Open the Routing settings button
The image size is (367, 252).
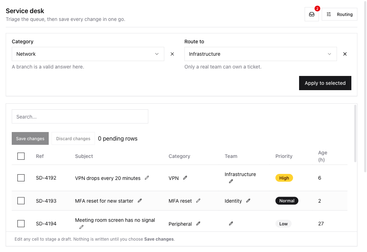[x=339, y=15]
